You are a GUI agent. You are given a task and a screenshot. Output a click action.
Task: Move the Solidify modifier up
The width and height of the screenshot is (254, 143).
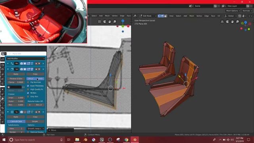36,69
